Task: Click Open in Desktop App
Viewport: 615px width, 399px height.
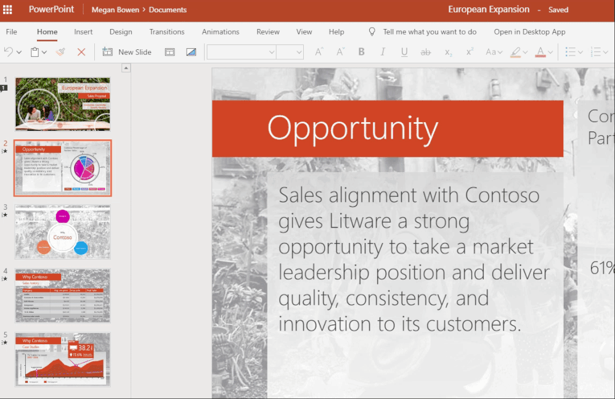Action: tap(529, 32)
